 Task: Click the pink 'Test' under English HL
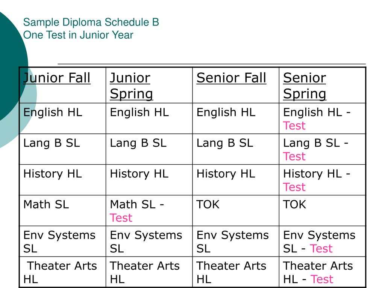tap(294, 126)
